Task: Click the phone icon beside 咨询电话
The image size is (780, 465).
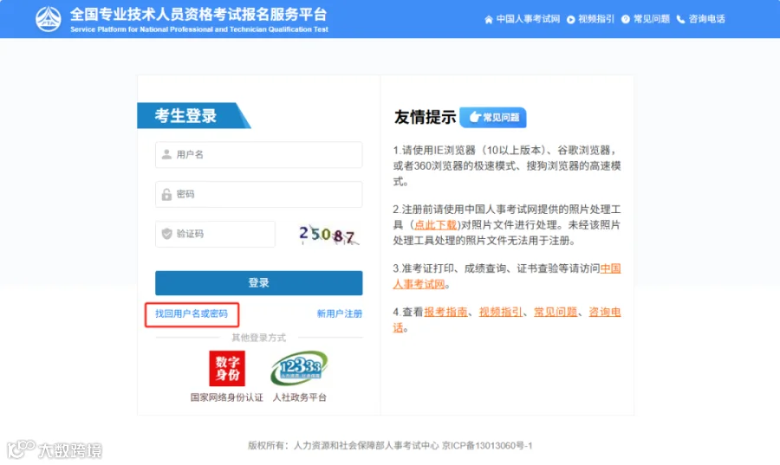Action: pos(680,19)
